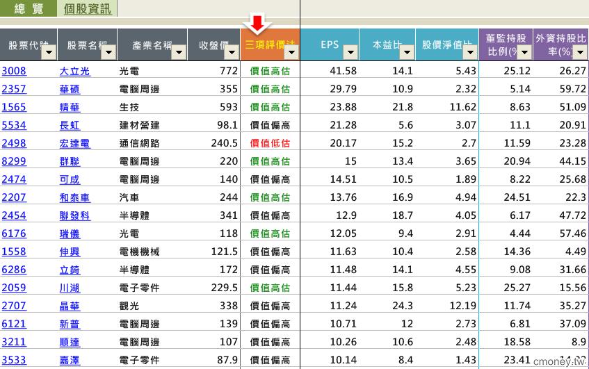
Task: Open stock name link 瑞儀
Action: tap(70, 233)
